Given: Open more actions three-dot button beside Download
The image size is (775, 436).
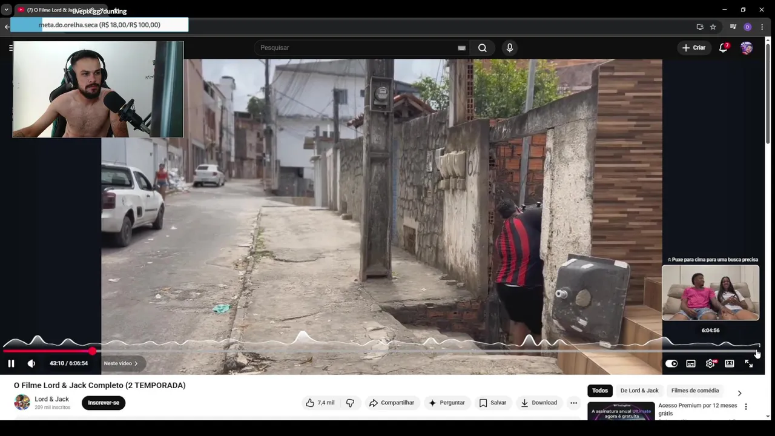Looking at the screenshot, I should [x=573, y=403].
